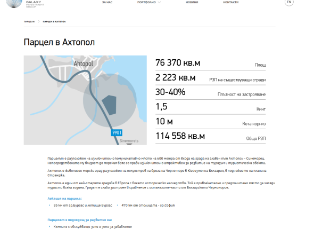The image size is (314, 229).
Task: Click the breadcrumb arrow separator
Action: [x=39, y=21]
